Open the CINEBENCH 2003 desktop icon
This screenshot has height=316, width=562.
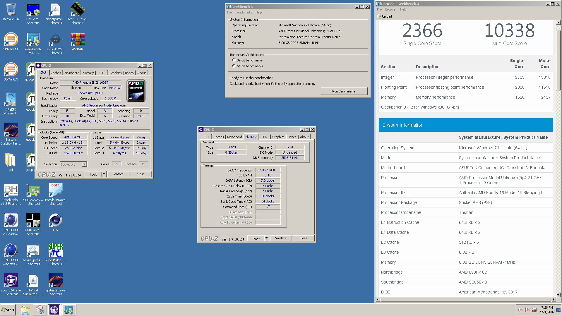tap(11, 225)
